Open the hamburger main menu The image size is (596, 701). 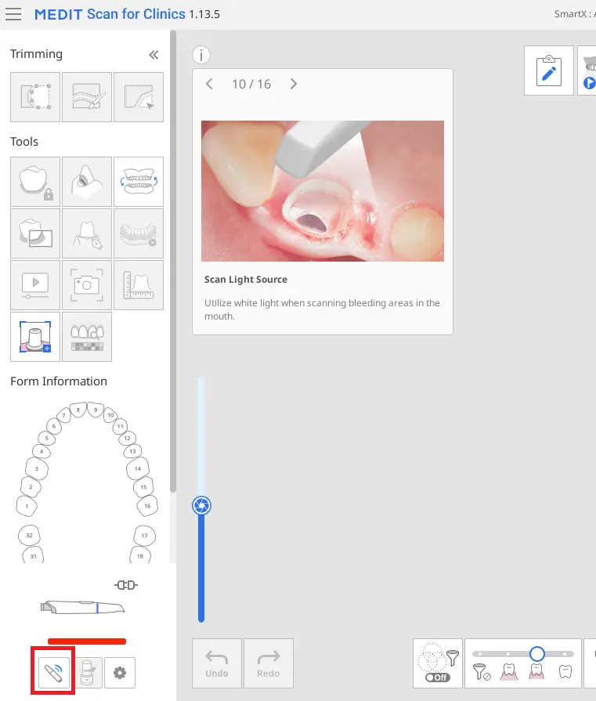coord(13,15)
